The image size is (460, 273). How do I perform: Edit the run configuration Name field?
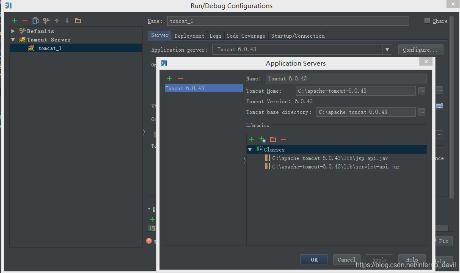tap(288, 21)
